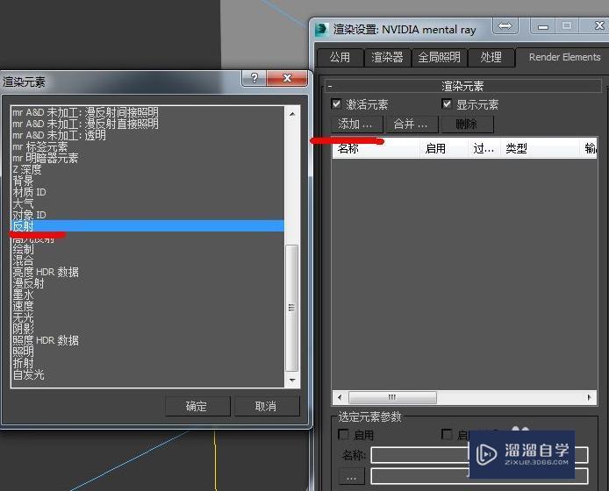Maximize the 渲染设置 window
The width and height of the screenshot is (609, 491).
click(x=567, y=26)
